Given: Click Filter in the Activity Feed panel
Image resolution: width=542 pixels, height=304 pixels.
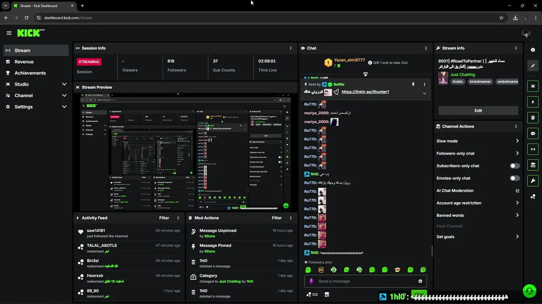Looking at the screenshot, I should pos(164,218).
